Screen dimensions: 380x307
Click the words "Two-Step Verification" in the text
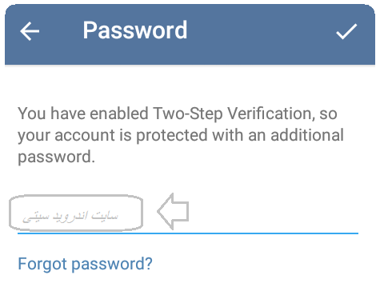coord(232,114)
